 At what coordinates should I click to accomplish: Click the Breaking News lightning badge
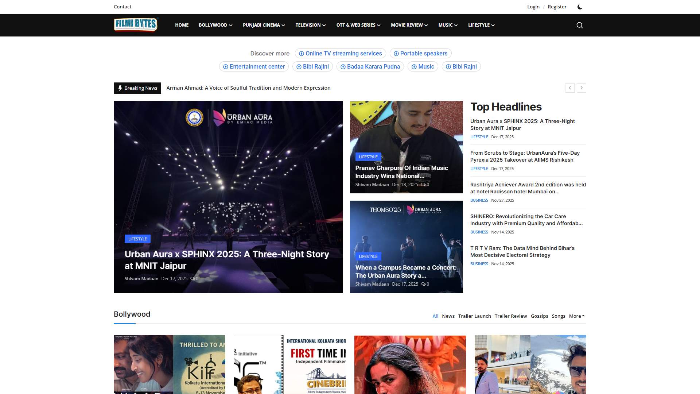137,88
